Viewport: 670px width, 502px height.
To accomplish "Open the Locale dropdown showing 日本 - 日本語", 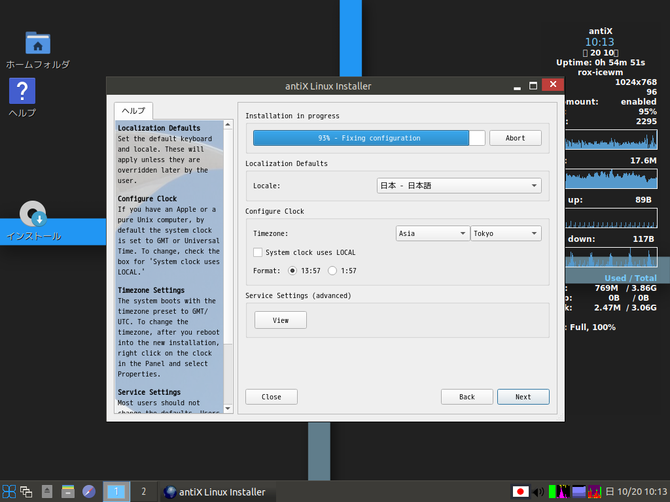I will coord(459,186).
